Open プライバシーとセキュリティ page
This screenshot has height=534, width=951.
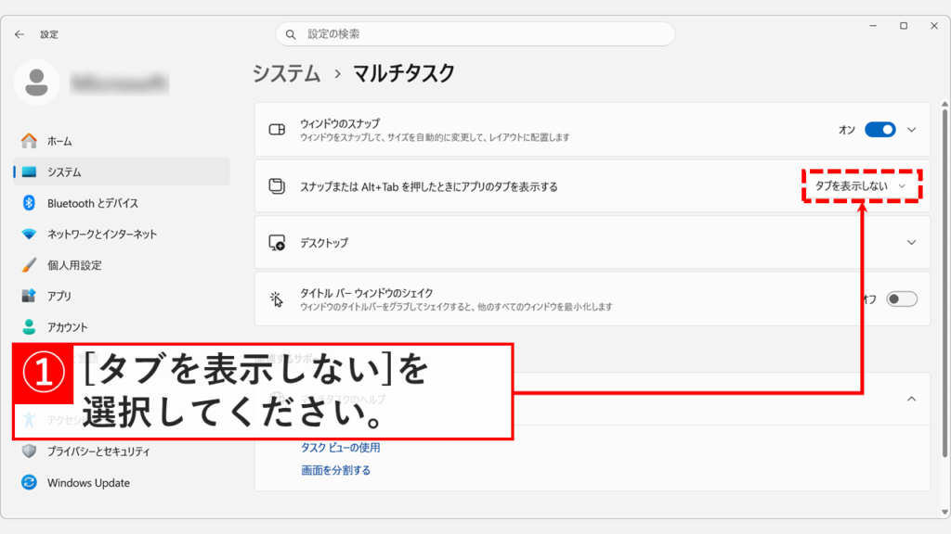[x=122, y=451]
